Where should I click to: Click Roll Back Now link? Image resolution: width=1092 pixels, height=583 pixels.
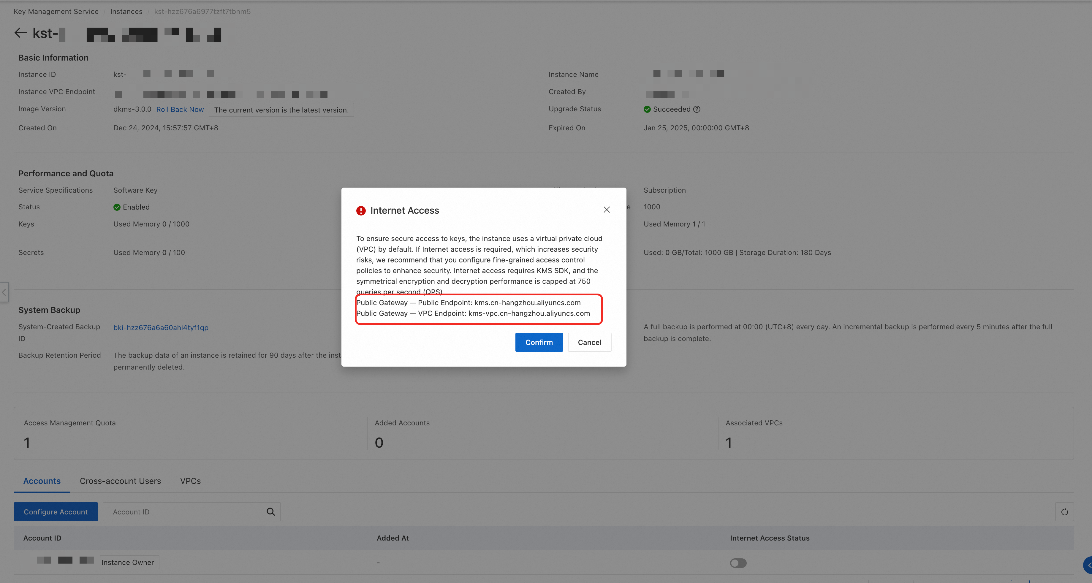[180, 109]
